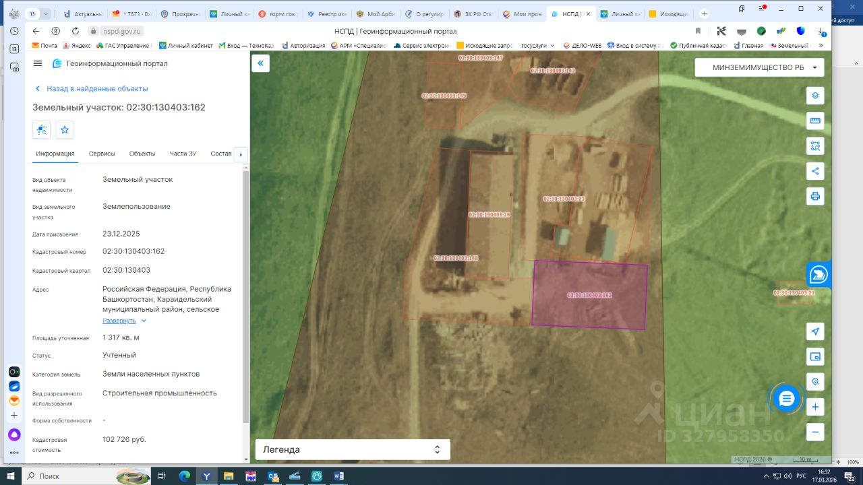Switch to the ЗК РФ browser tab
Viewport: 863px width, 485px height.
(475, 13)
